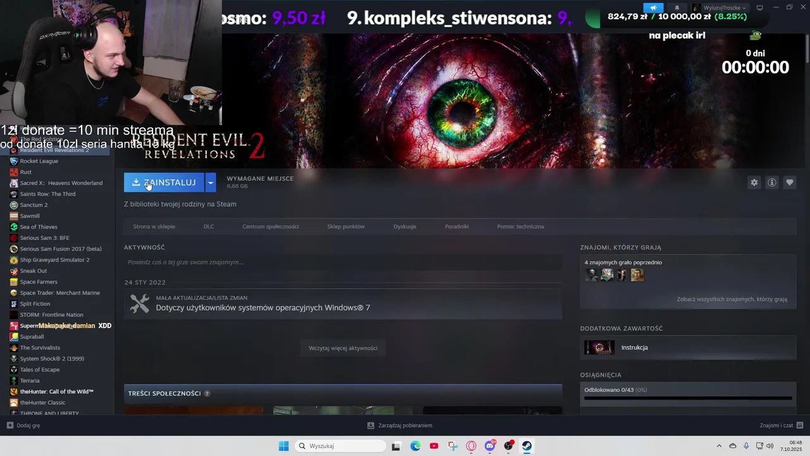Click Serious Sam Fusion 2017 (beta) icon
Screen dimensions: 810x456
tap(14, 249)
